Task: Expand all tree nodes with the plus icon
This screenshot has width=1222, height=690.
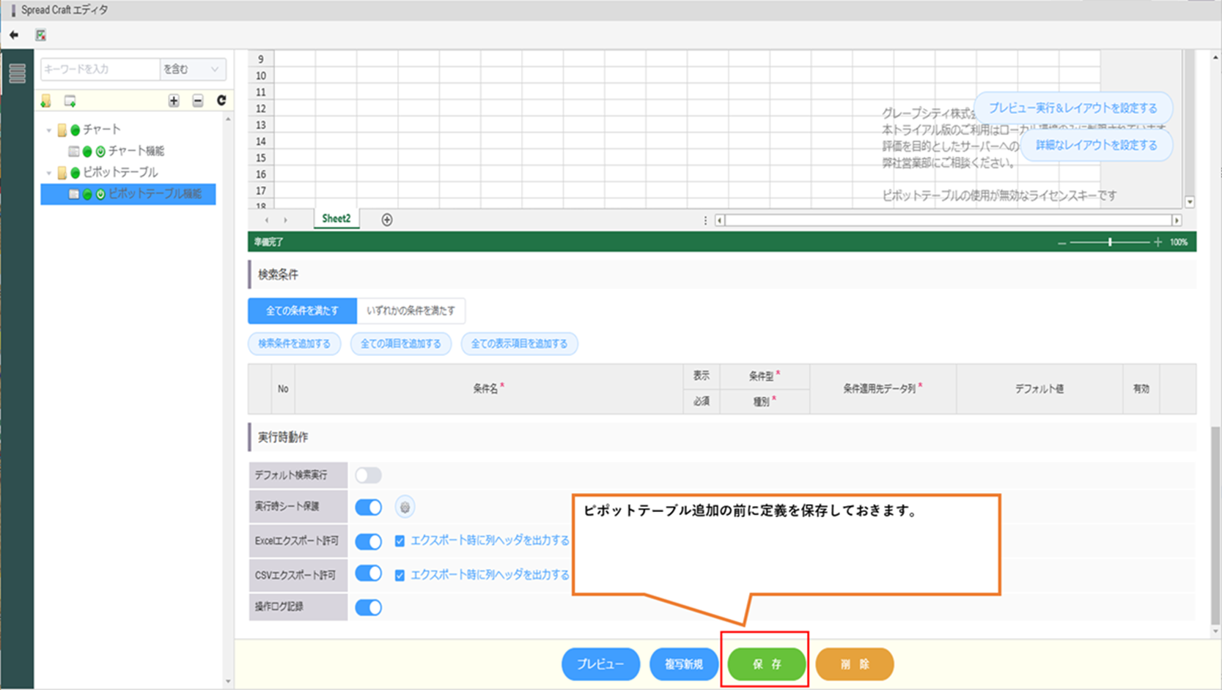Action: [x=174, y=101]
